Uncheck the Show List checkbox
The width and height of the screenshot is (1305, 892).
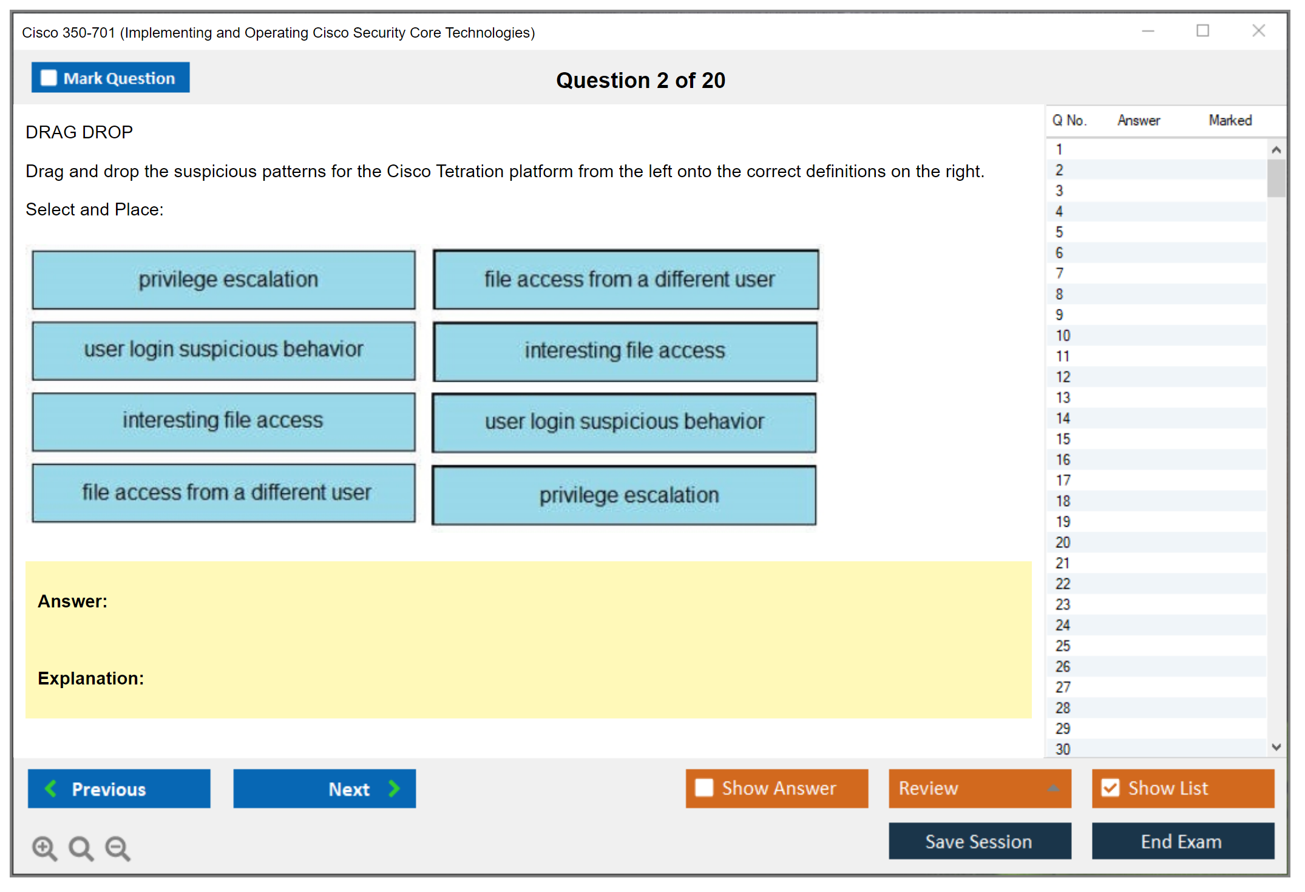pos(1110,788)
